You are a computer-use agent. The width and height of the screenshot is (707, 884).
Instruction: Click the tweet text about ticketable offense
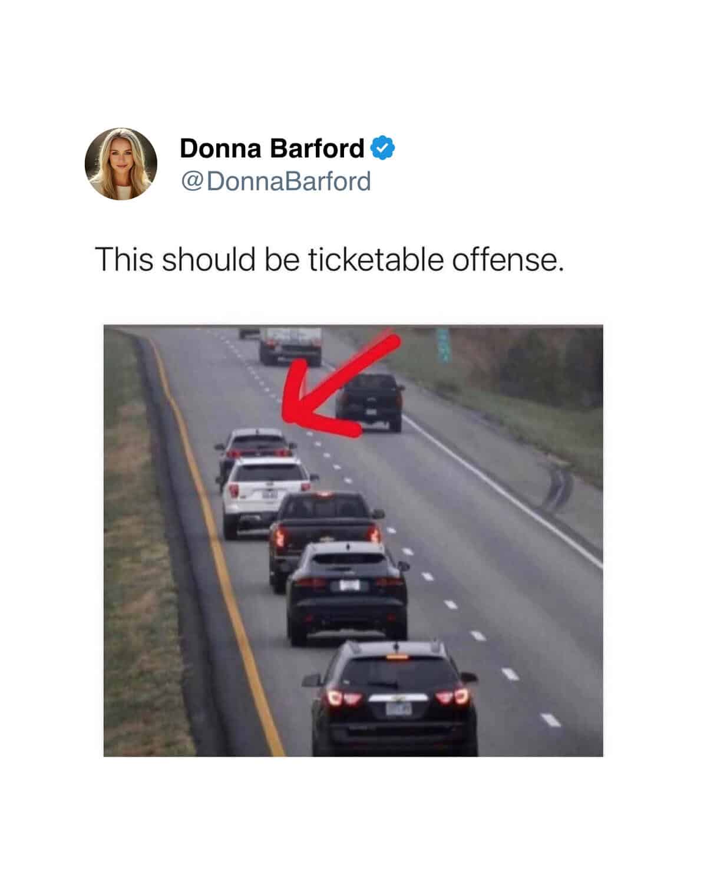[x=329, y=259]
